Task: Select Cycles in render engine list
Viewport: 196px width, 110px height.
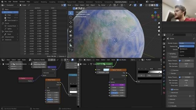Action: click(187, 52)
